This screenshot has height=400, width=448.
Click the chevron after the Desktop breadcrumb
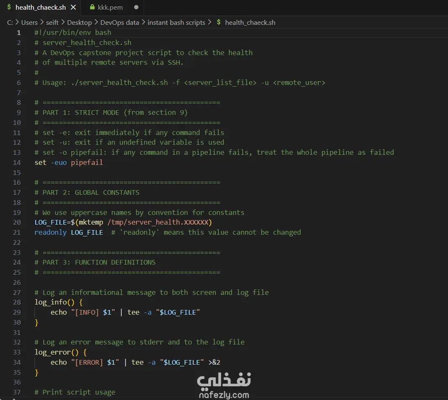click(x=96, y=22)
